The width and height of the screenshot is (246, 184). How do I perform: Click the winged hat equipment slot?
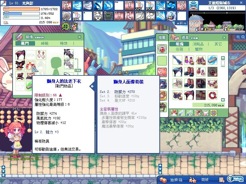tap(20, 55)
